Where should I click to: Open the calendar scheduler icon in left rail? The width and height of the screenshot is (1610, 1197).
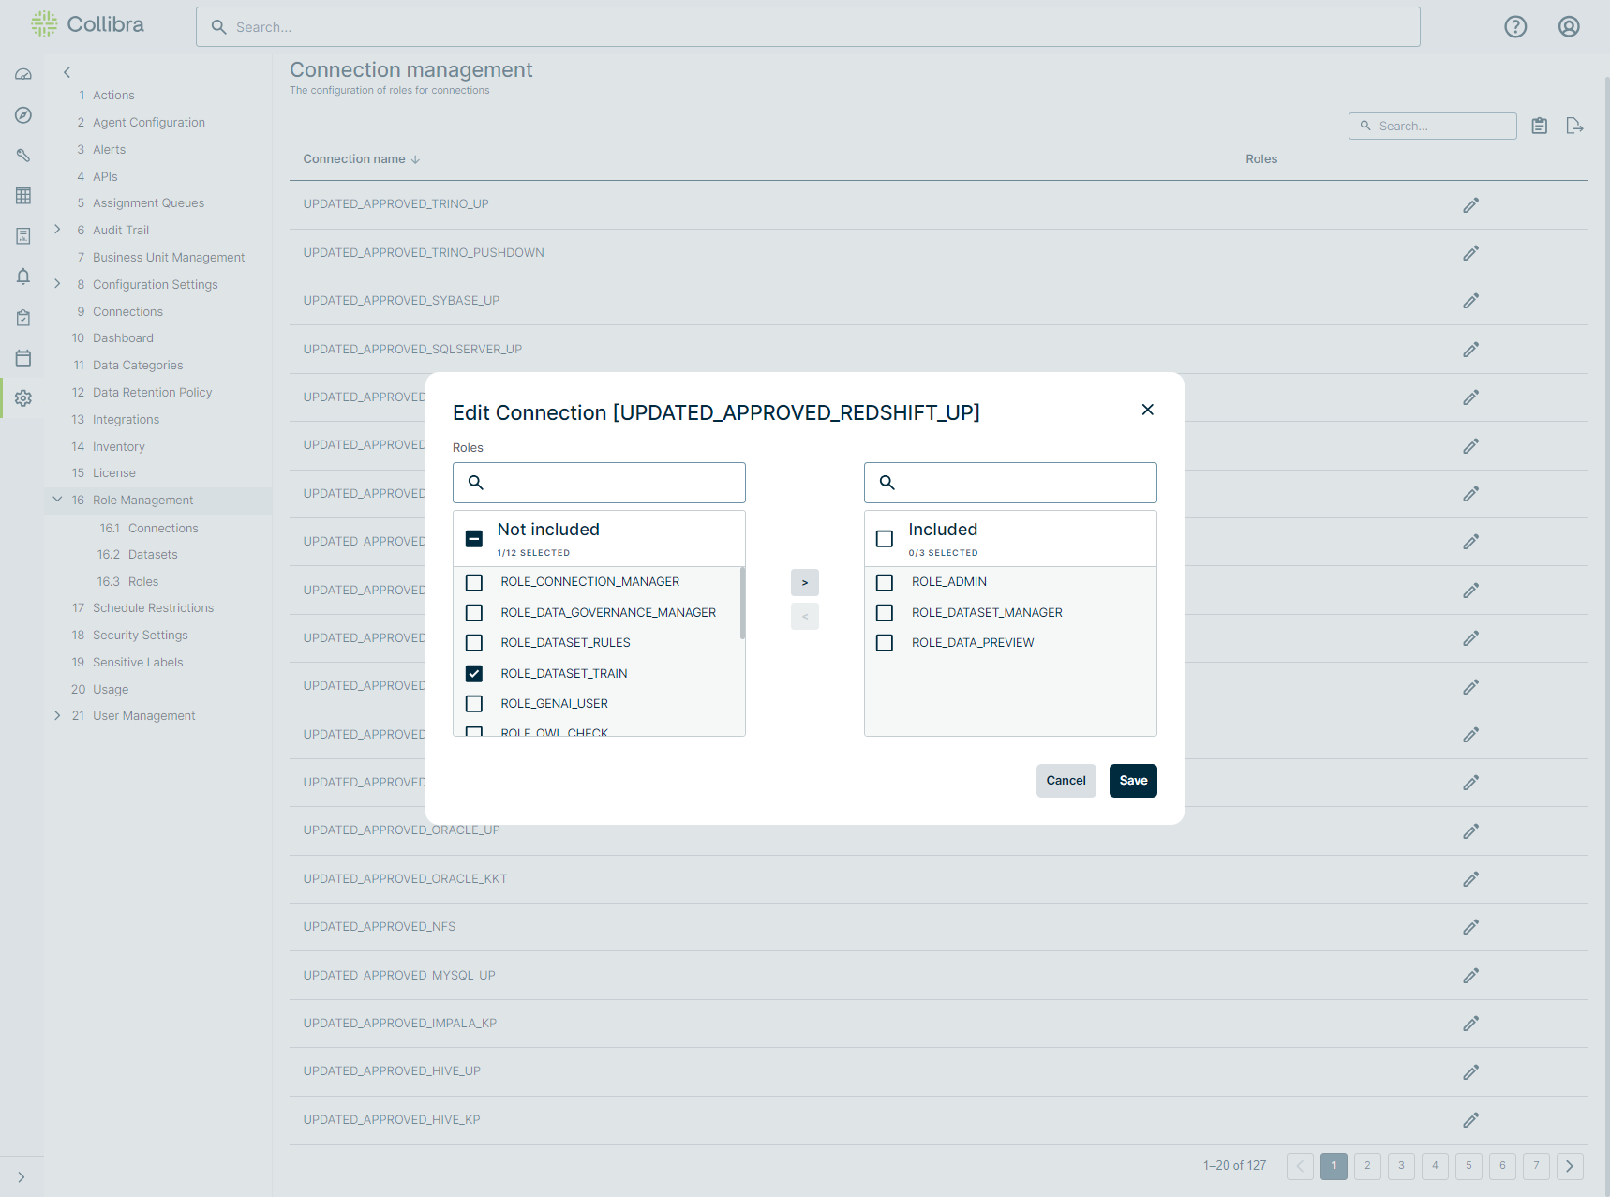[x=23, y=358]
